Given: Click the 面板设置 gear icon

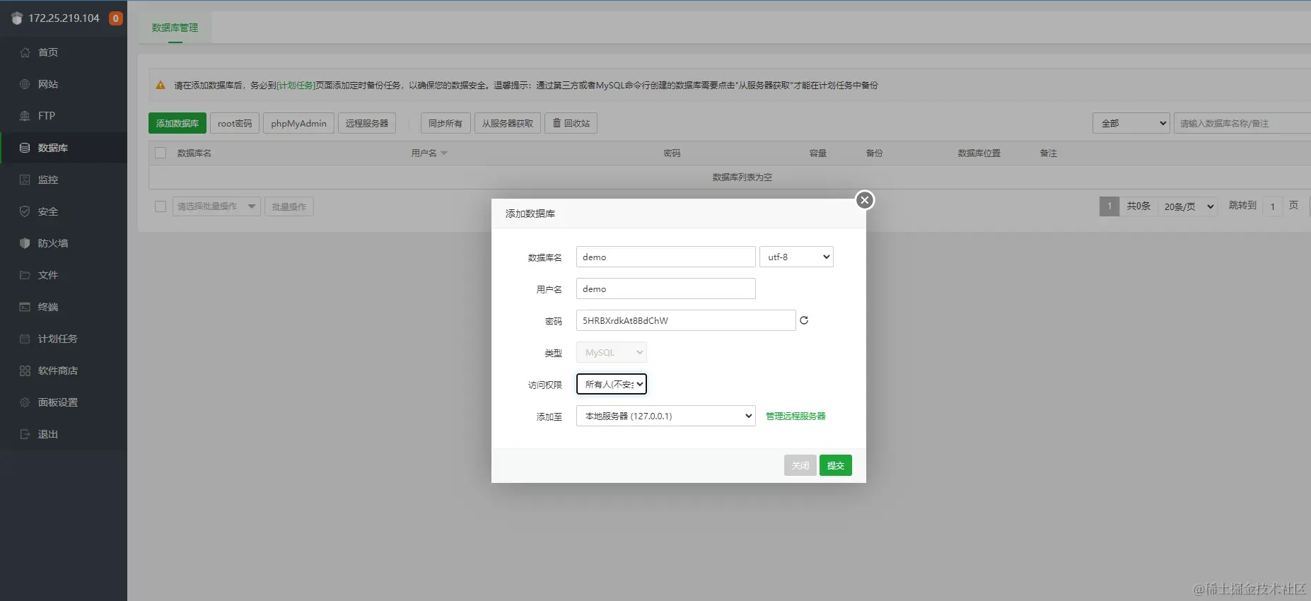Looking at the screenshot, I should pos(25,402).
